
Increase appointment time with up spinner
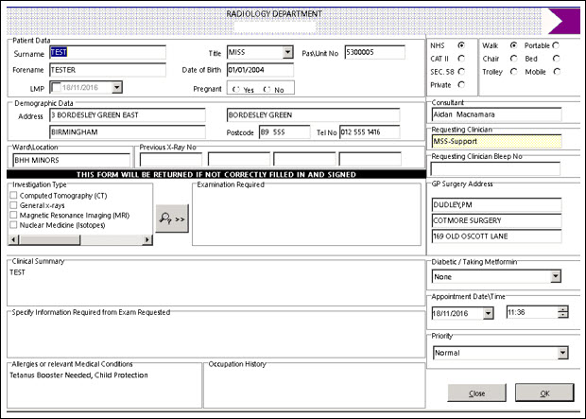click(562, 309)
